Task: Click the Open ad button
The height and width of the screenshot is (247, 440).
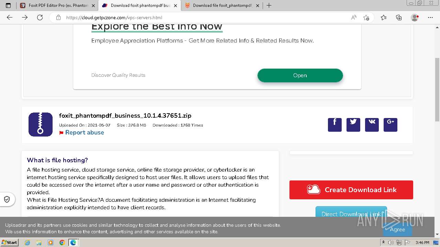Action: (300, 75)
